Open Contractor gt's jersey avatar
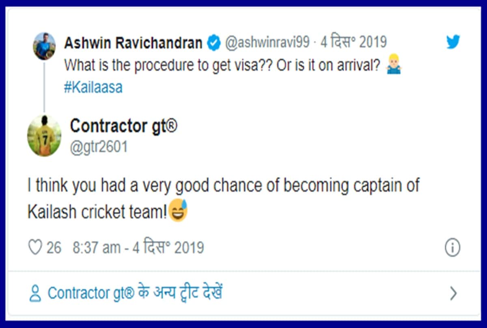This screenshot has height=328, width=487. (x=45, y=136)
